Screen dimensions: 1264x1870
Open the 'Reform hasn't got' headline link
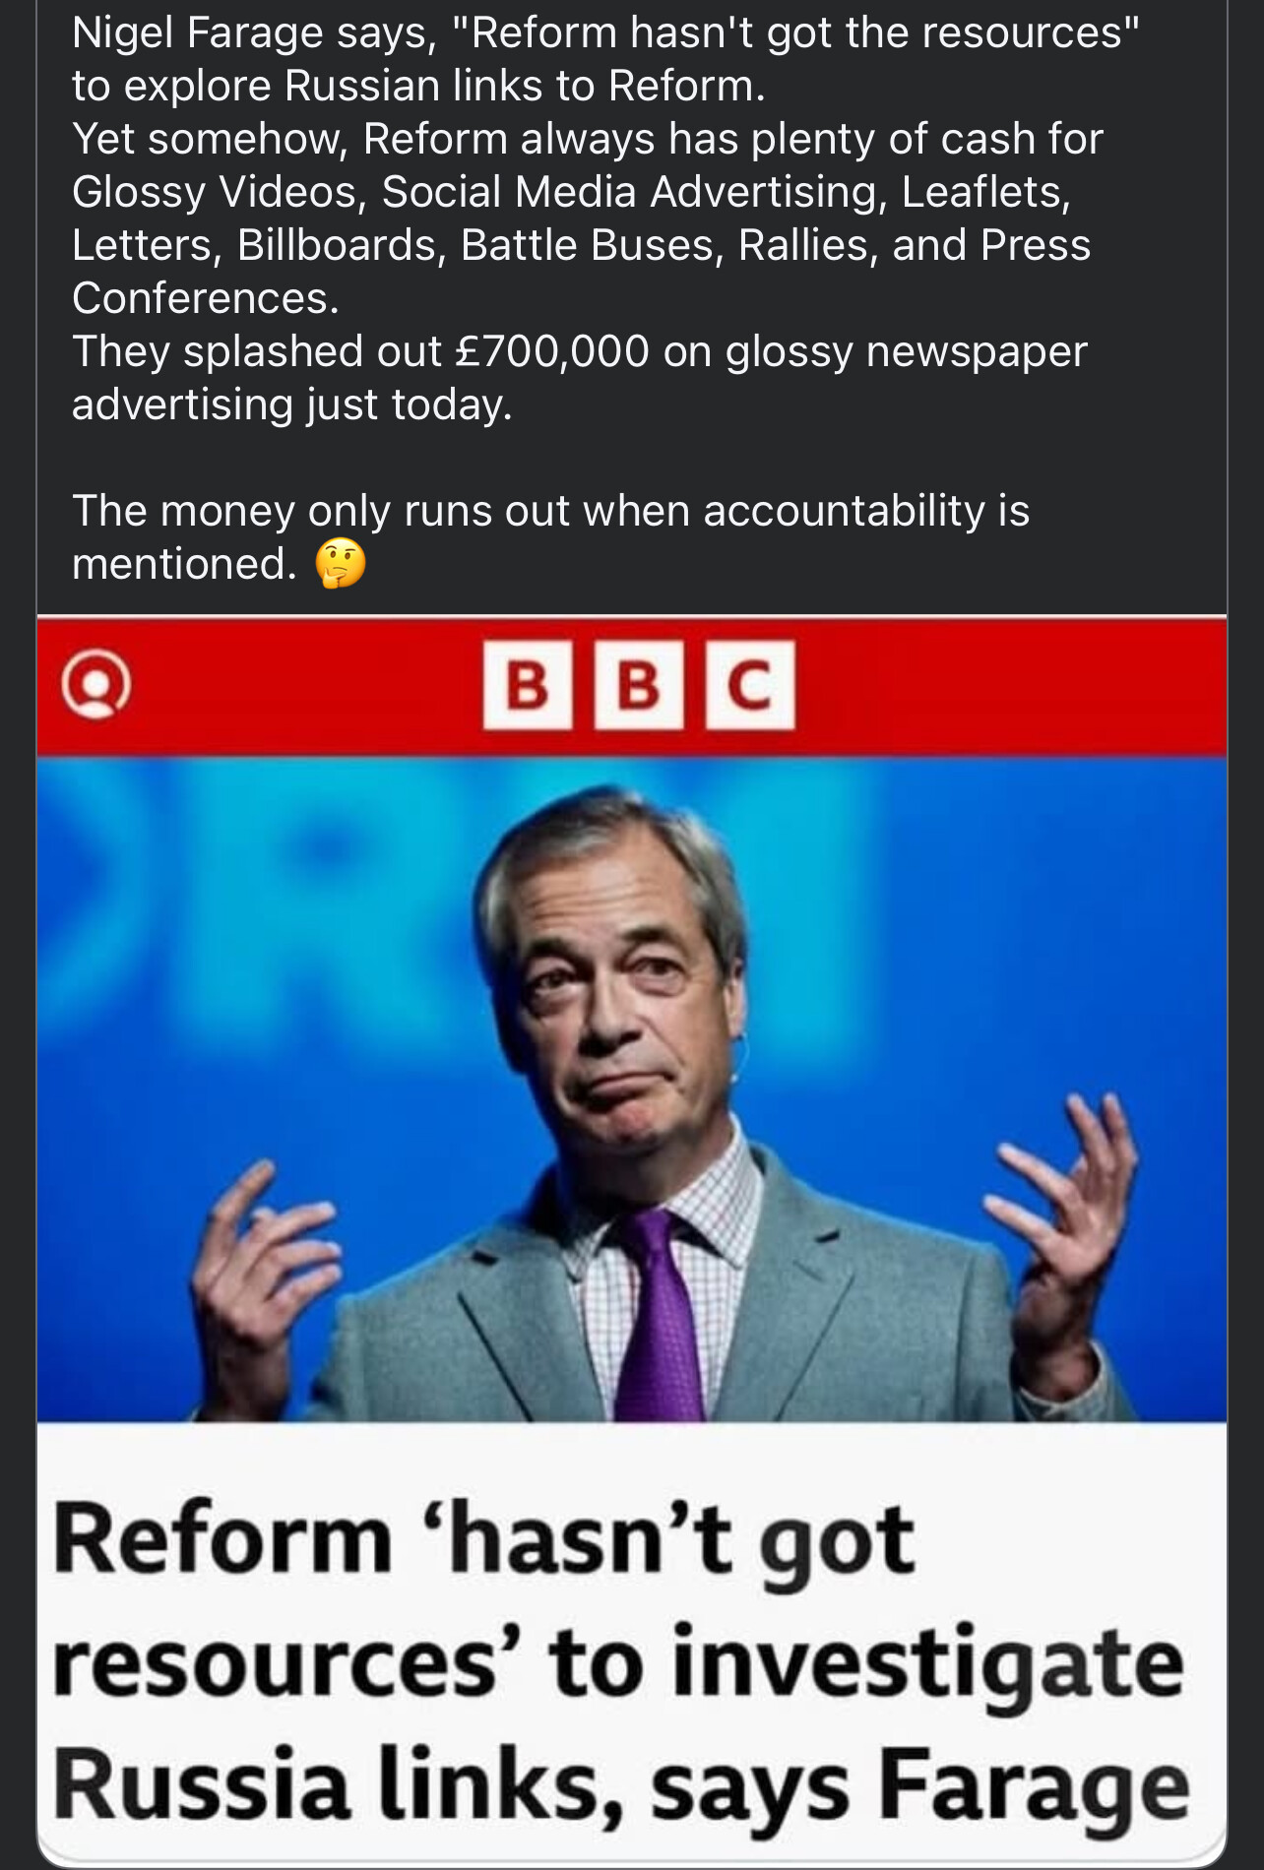[x=482, y=1540]
